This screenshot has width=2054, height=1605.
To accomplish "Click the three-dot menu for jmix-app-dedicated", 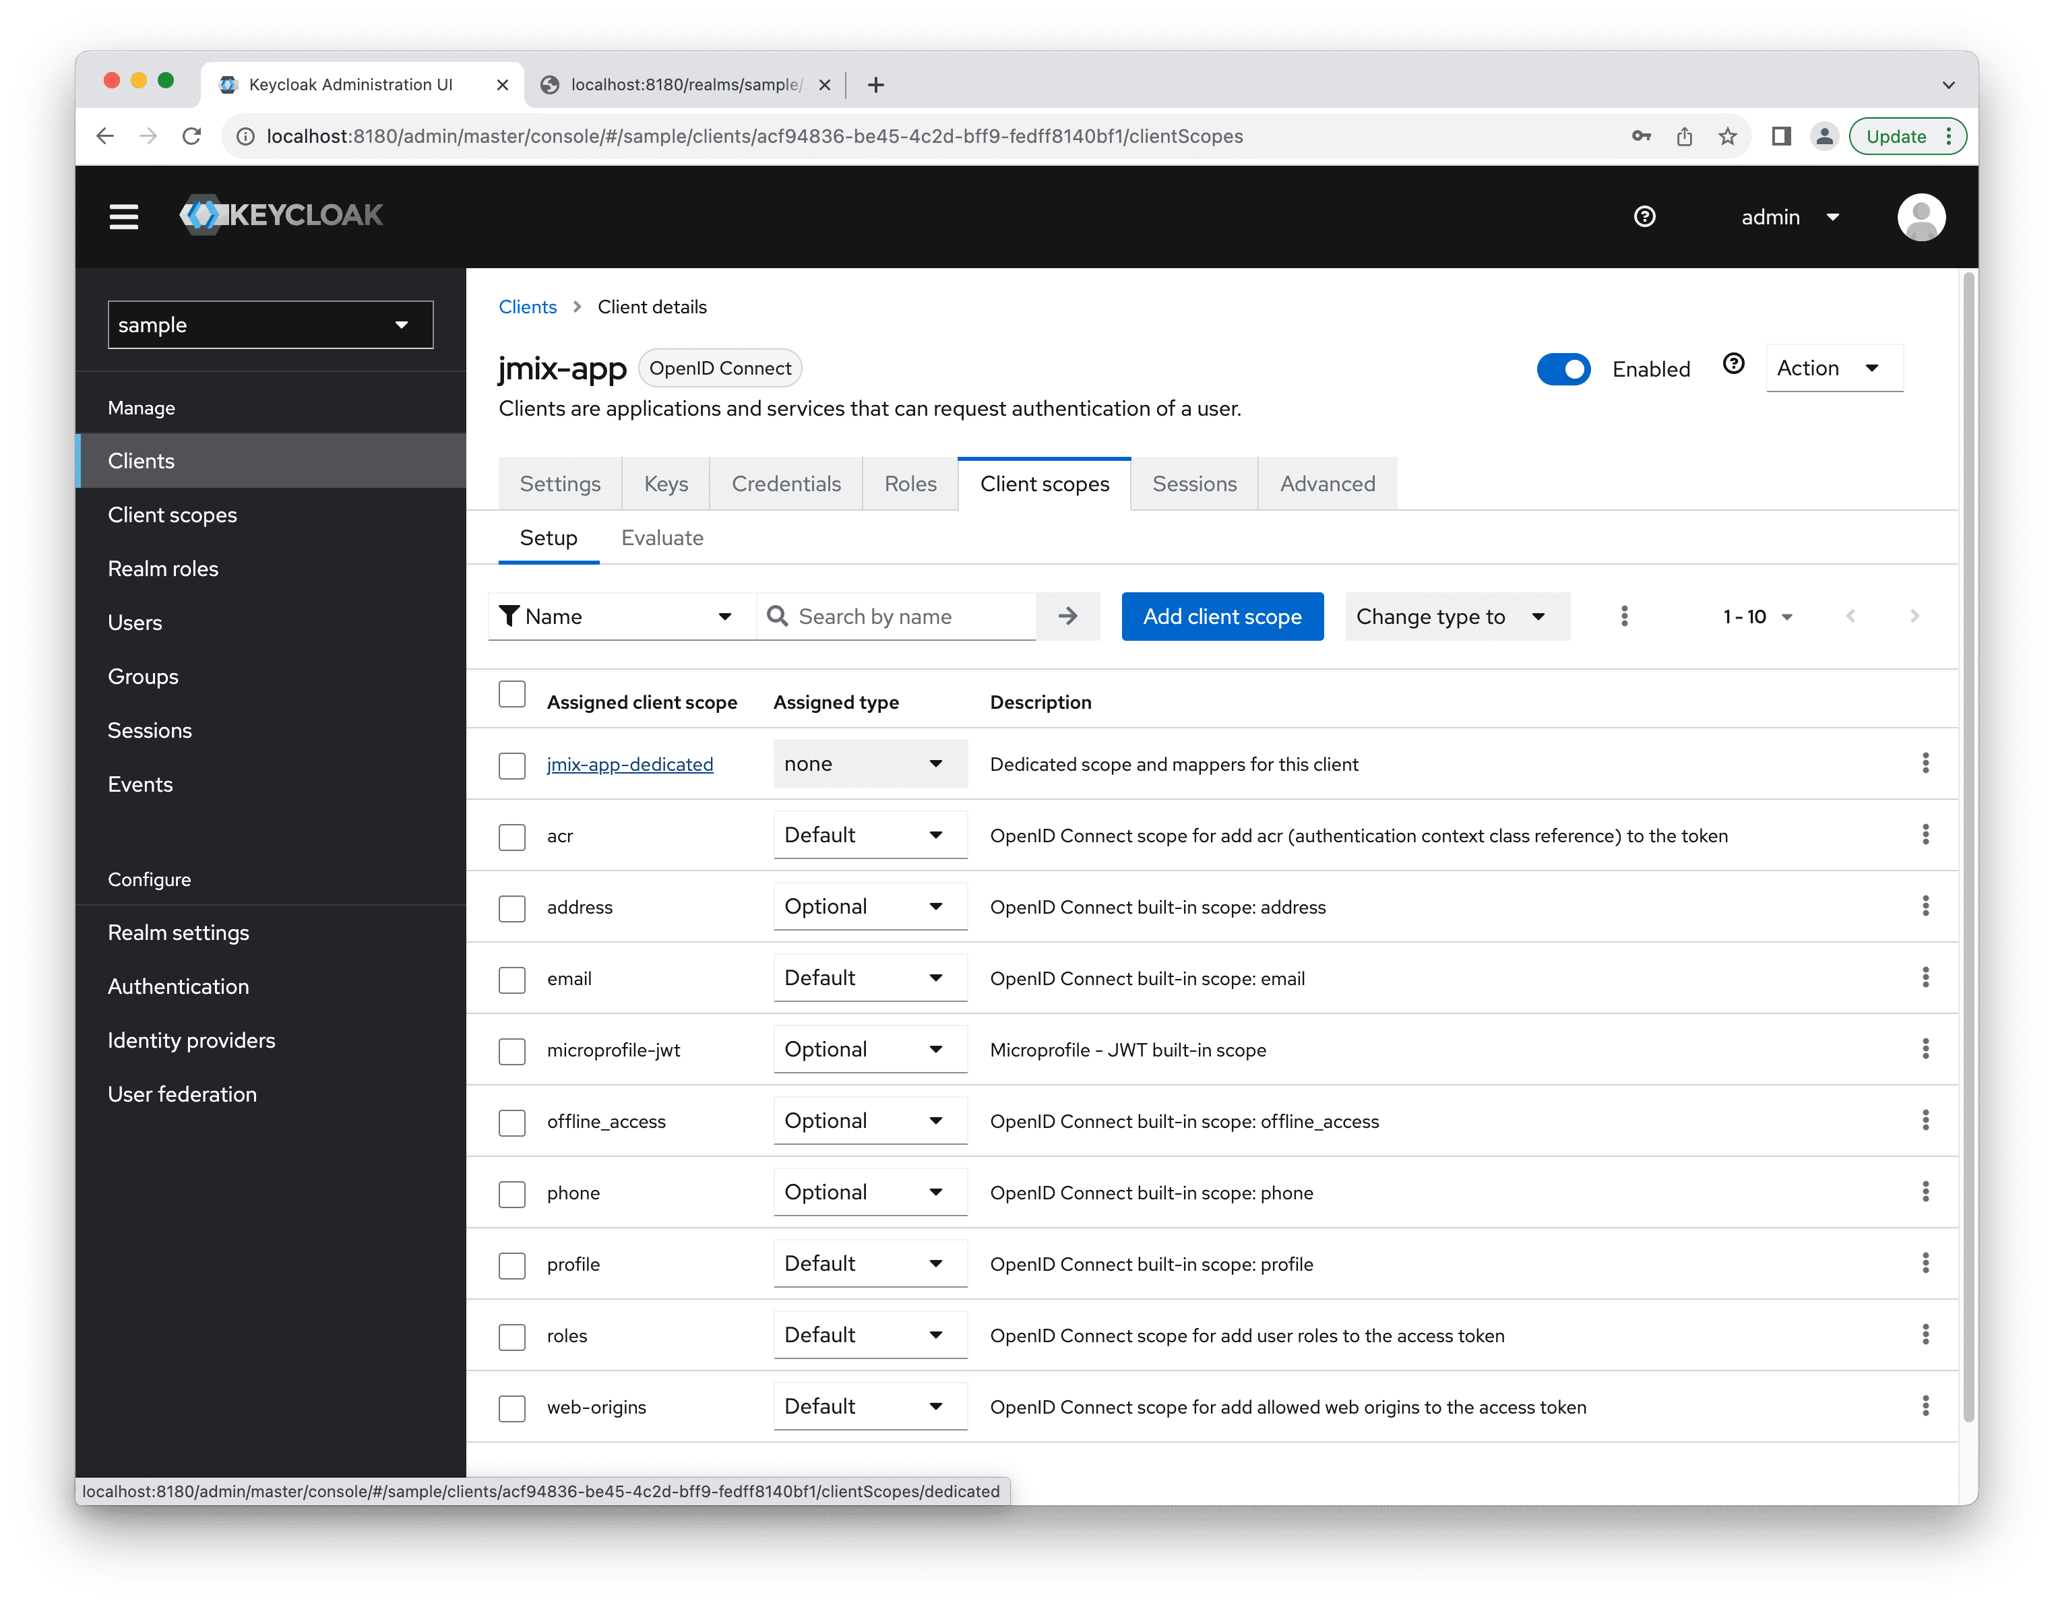I will coord(1926,763).
